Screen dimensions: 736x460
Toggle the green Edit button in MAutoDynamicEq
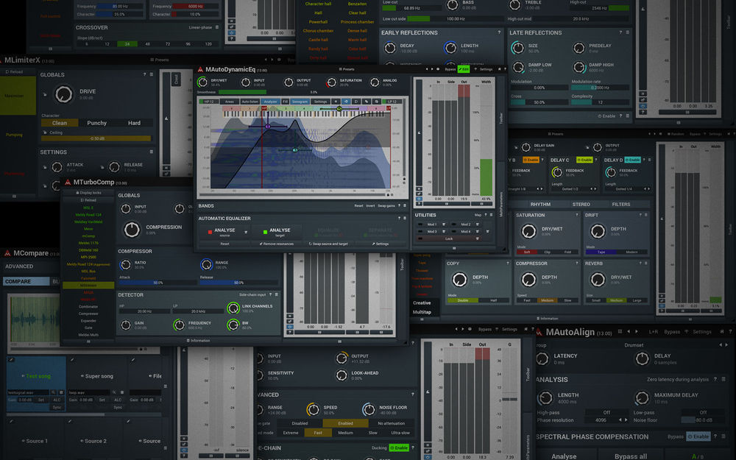click(x=463, y=69)
